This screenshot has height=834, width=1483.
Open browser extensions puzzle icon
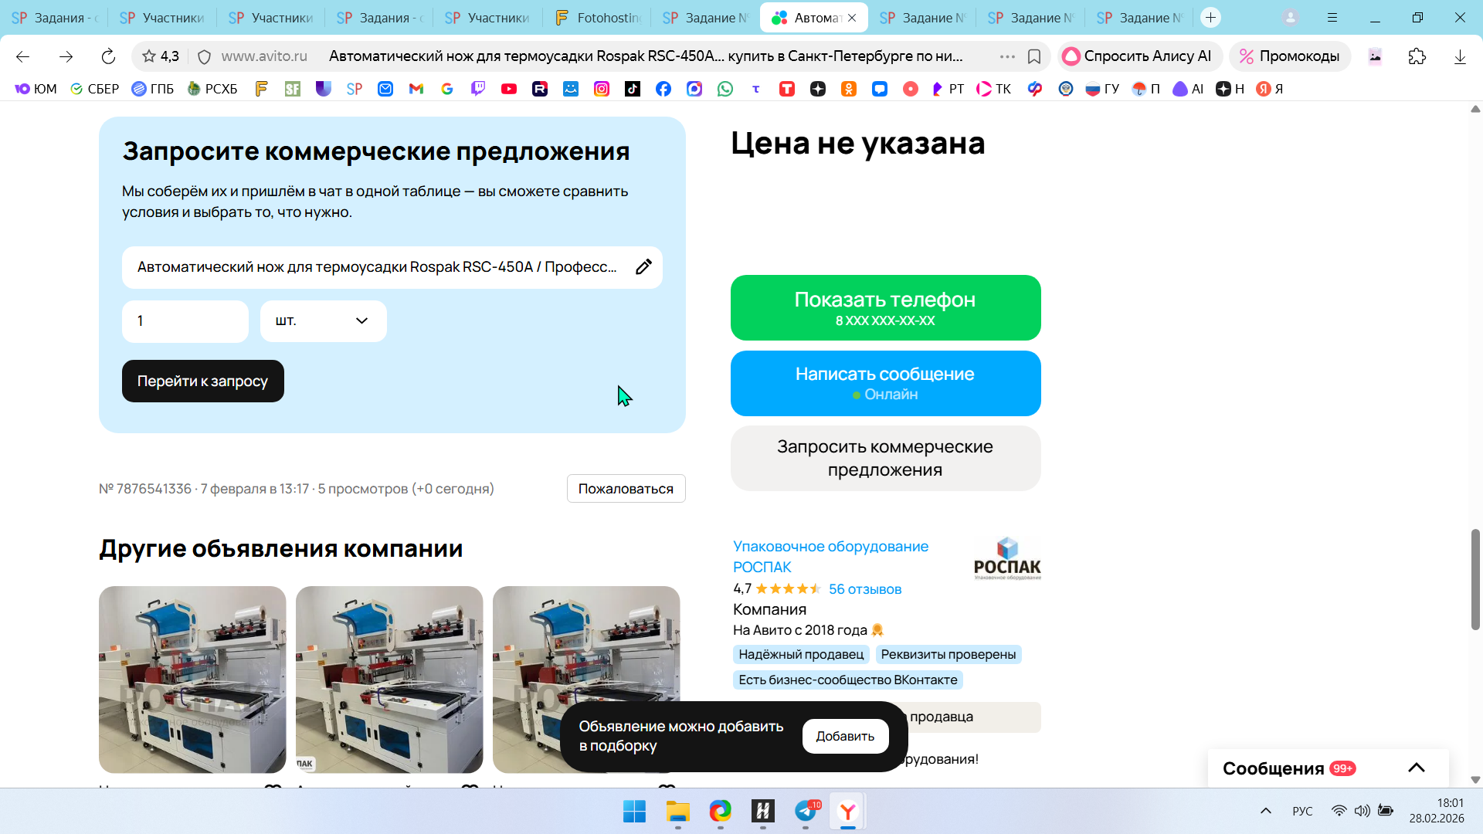(x=1417, y=56)
